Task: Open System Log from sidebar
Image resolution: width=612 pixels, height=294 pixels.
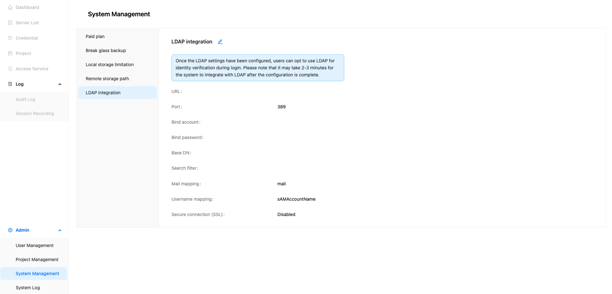Action: pos(28,288)
